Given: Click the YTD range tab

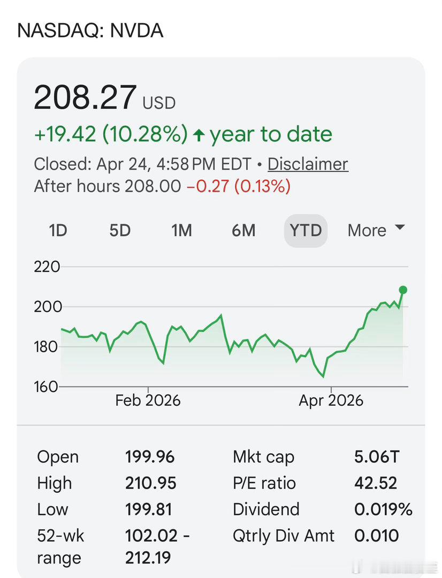Looking at the screenshot, I should click(x=306, y=231).
